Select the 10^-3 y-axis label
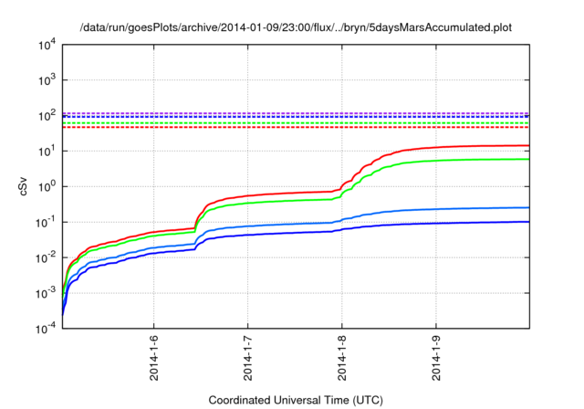The width and height of the screenshot is (584, 409). pyautogui.click(x=47, y=293)
